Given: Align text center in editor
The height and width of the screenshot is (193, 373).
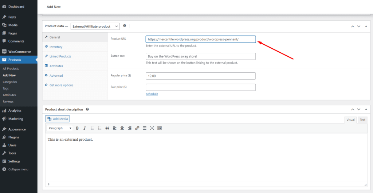Looking at the screenshot, I should 122,128.
